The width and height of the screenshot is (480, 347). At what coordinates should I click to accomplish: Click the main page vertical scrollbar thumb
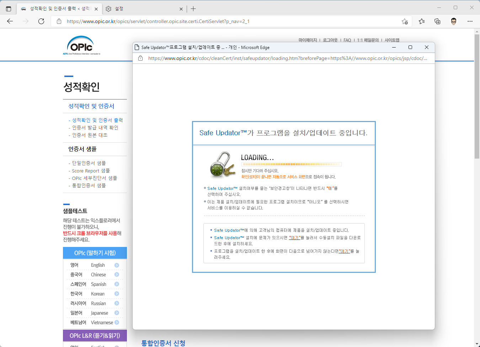pyautogui.click(x=477, y=96)
